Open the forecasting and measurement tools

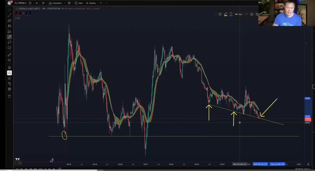coord(9,31)
